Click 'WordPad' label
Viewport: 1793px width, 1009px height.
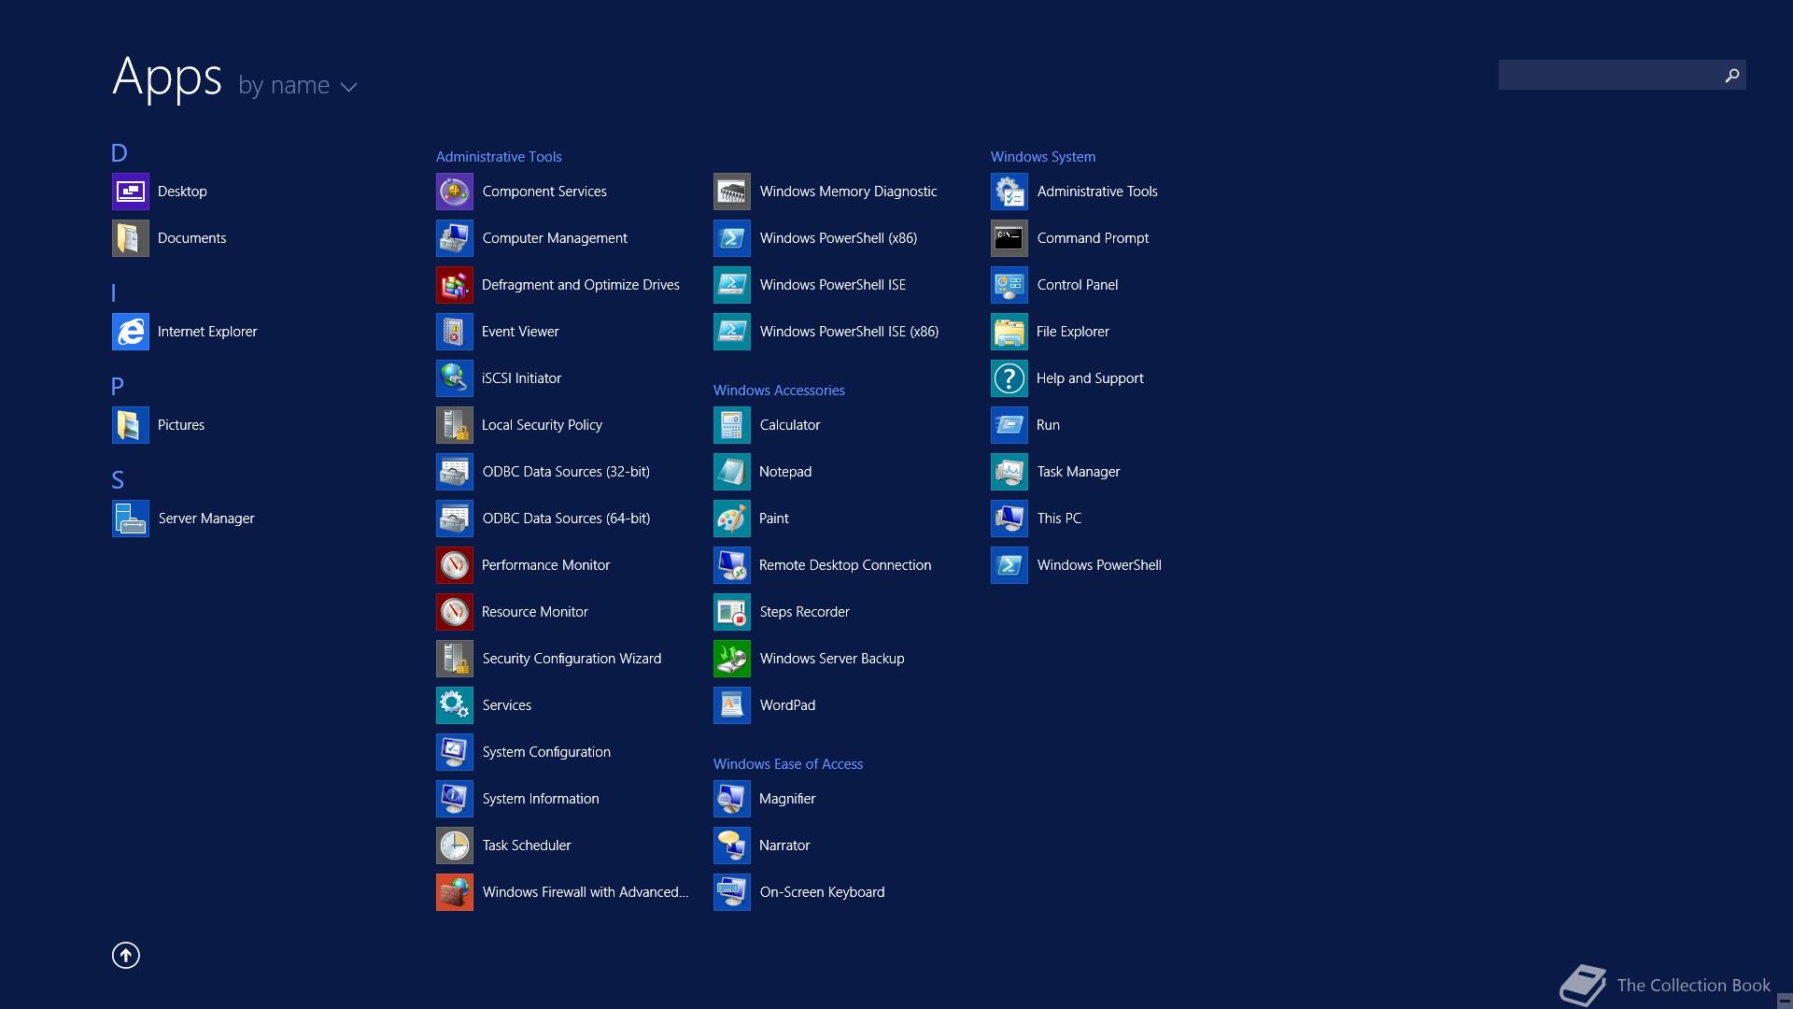pos(787,705)
